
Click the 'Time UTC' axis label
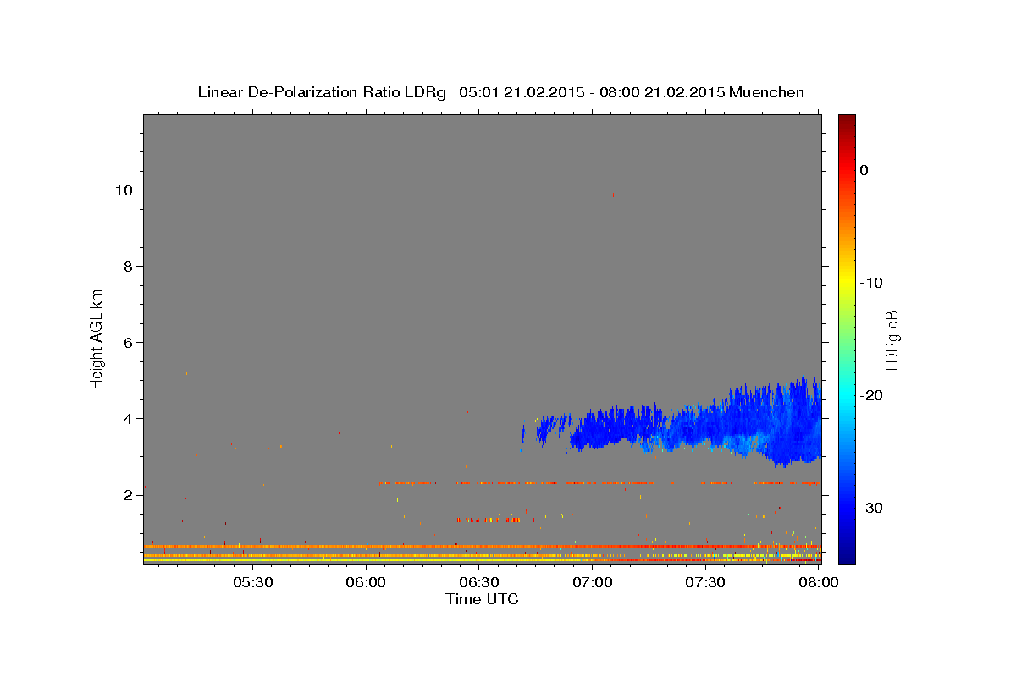click(x=482, y=599)
